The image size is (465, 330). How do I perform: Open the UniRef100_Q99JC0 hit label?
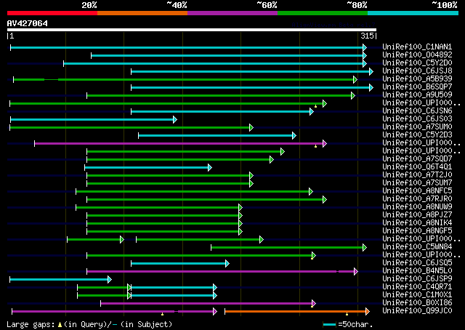point(417,311)
